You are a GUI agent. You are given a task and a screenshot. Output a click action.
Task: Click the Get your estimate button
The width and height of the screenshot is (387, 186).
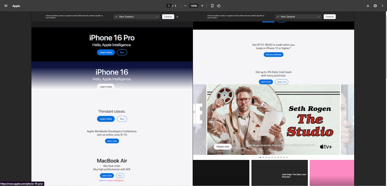click(x=273, y=55)
